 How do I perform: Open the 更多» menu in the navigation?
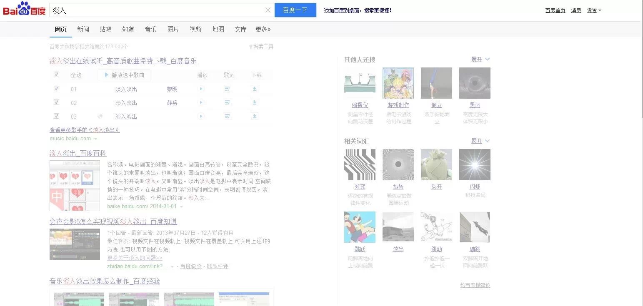(263, 29)
